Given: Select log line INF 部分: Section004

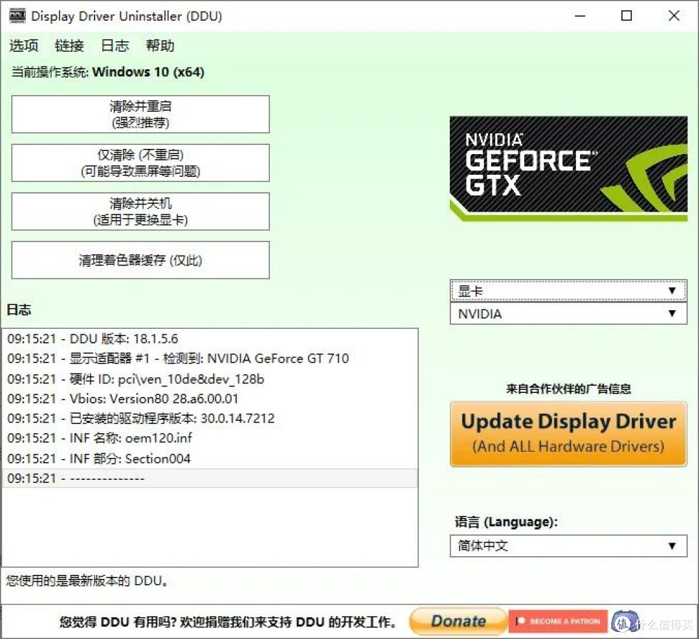Looking at the screenshot, I should click(210, 458).
